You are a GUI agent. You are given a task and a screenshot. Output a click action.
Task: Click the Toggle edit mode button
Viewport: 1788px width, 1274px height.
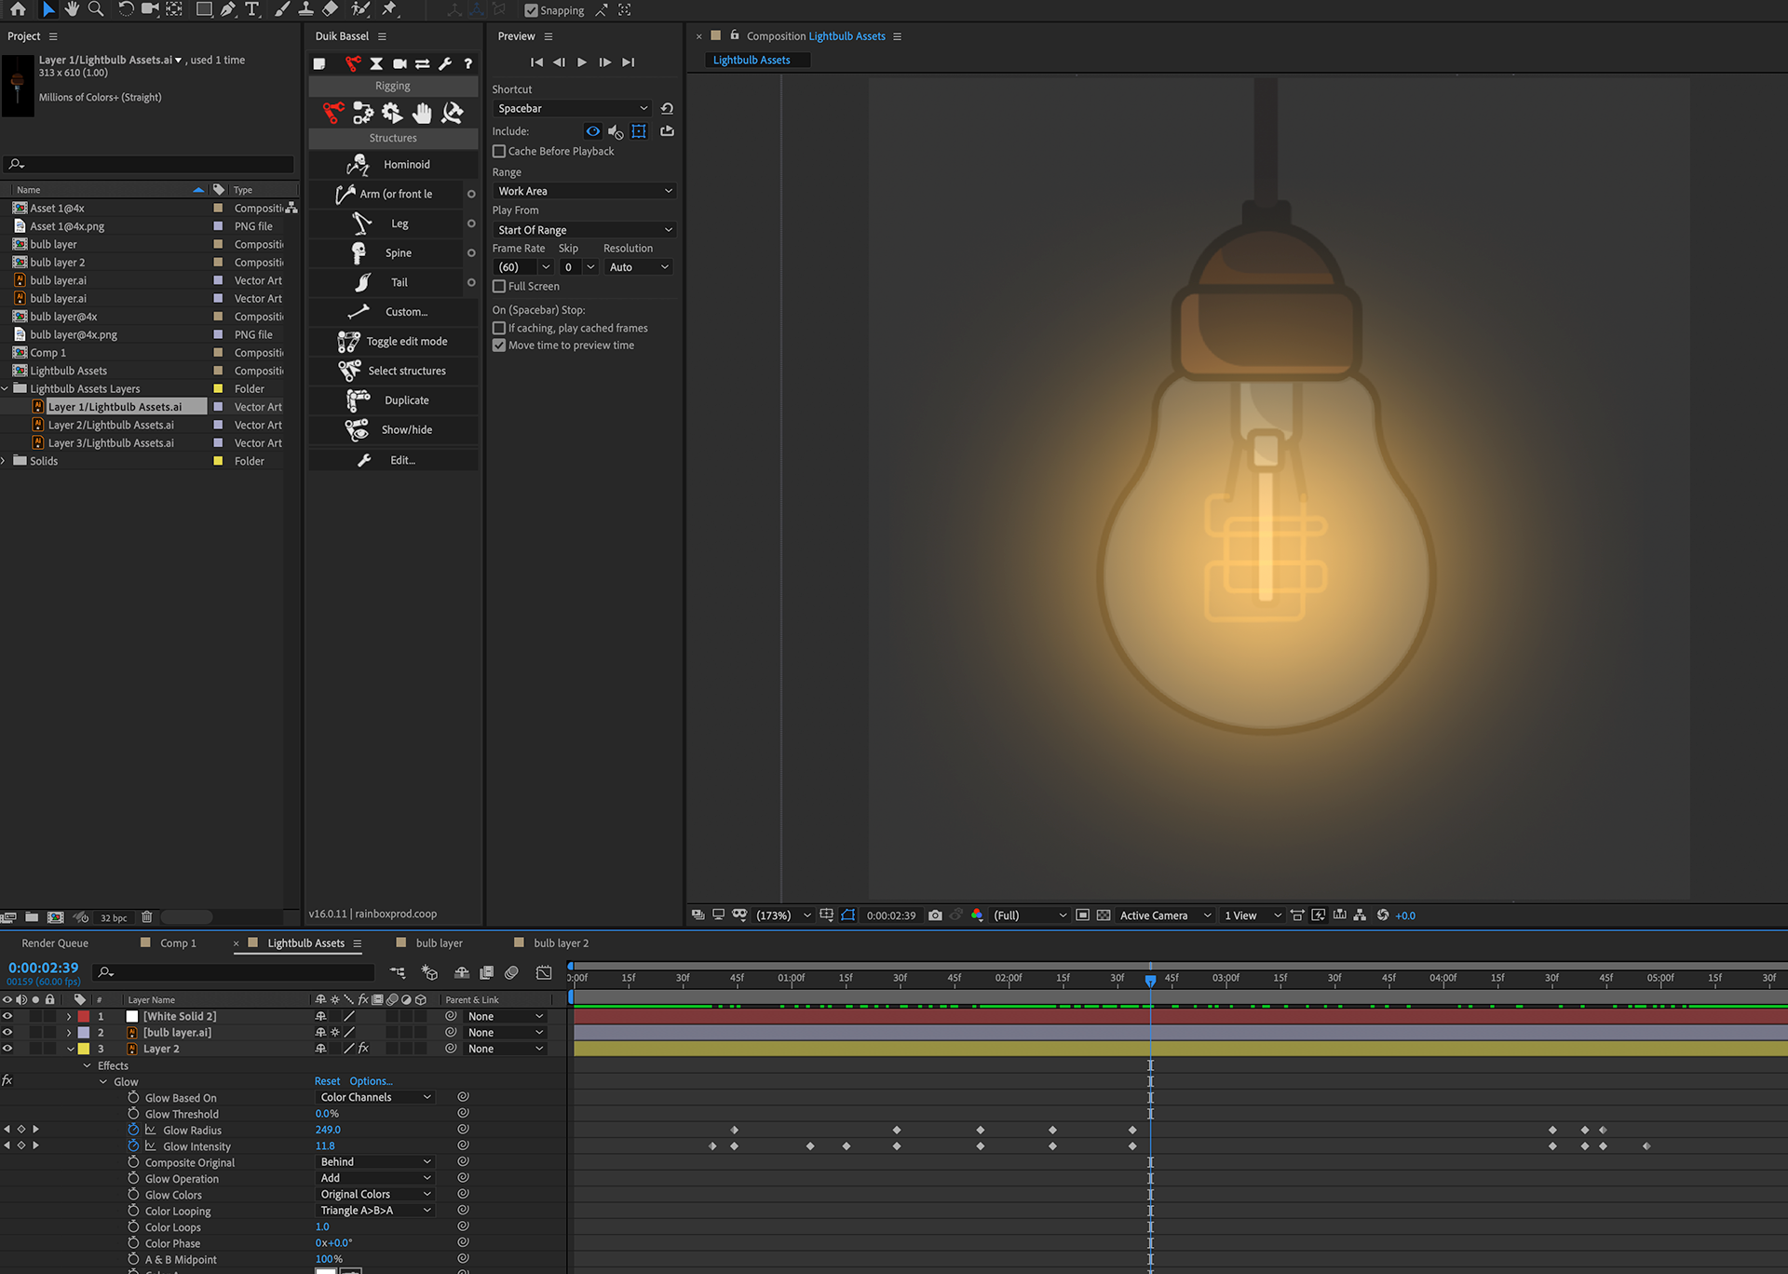(x=393, y=342)
